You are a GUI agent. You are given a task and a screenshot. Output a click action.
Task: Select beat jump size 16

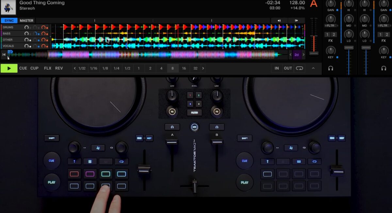[184, 68]
